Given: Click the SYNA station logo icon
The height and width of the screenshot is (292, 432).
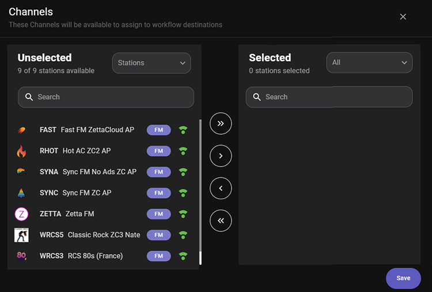Looking at the screenshot, I should point(21,172).
